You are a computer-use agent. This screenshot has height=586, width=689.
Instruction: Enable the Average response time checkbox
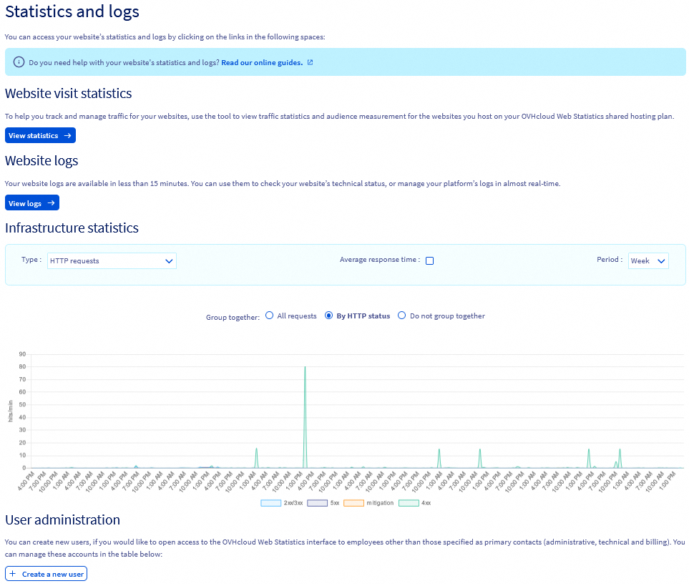tap(429, 260)
